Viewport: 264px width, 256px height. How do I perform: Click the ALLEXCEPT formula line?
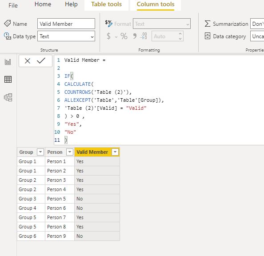pyautogui.click(x=114, y=100)
